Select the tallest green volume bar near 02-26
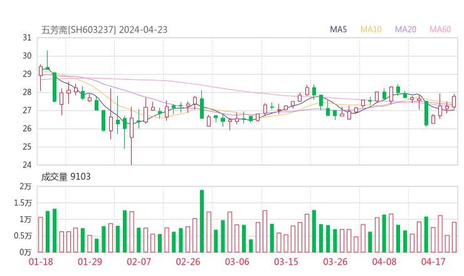Screen dimensions: 464x276 tap(202, 221)
